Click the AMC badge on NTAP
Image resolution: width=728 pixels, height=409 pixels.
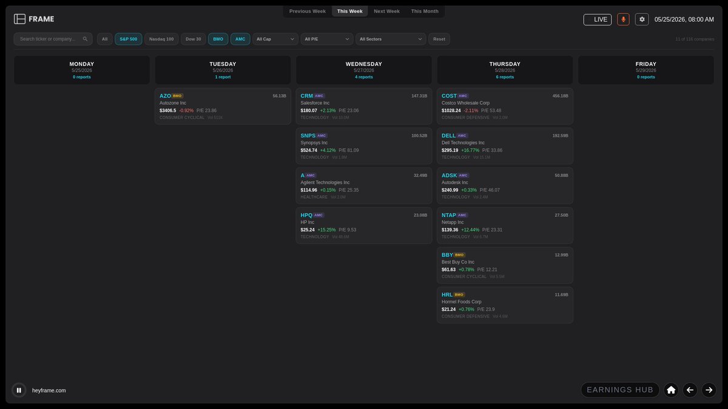pyautogui.click(x=463, y=215)
